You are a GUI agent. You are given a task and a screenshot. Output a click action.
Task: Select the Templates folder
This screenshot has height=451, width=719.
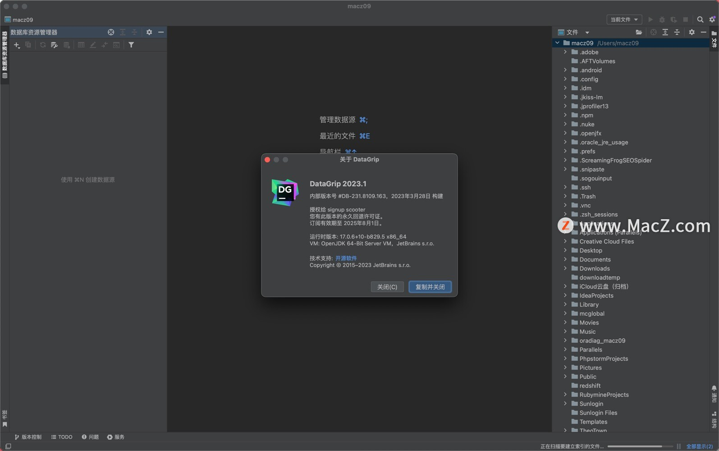[x=593, y=422]
